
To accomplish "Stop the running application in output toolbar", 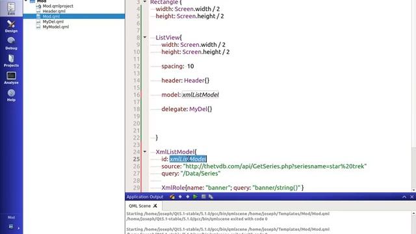I will 203,196.
